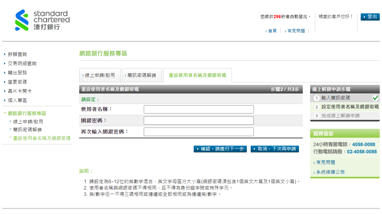The image size is (382, 214).
Task: Click the 網路銀行服務專區 page heading
Action: point(103,53)
